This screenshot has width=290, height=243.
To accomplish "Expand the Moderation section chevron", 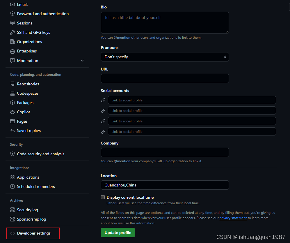I will point(82,61).
